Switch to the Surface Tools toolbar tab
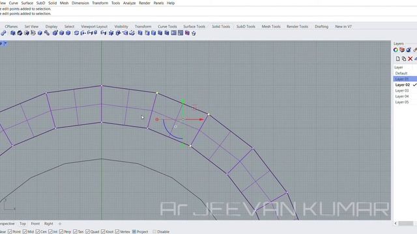 click(x=194, y=27)
